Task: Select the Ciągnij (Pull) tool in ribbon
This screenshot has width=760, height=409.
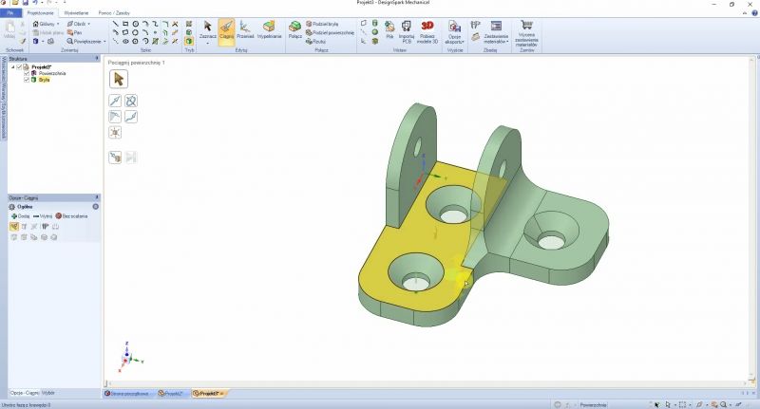Action: click(x=226, y=30)
